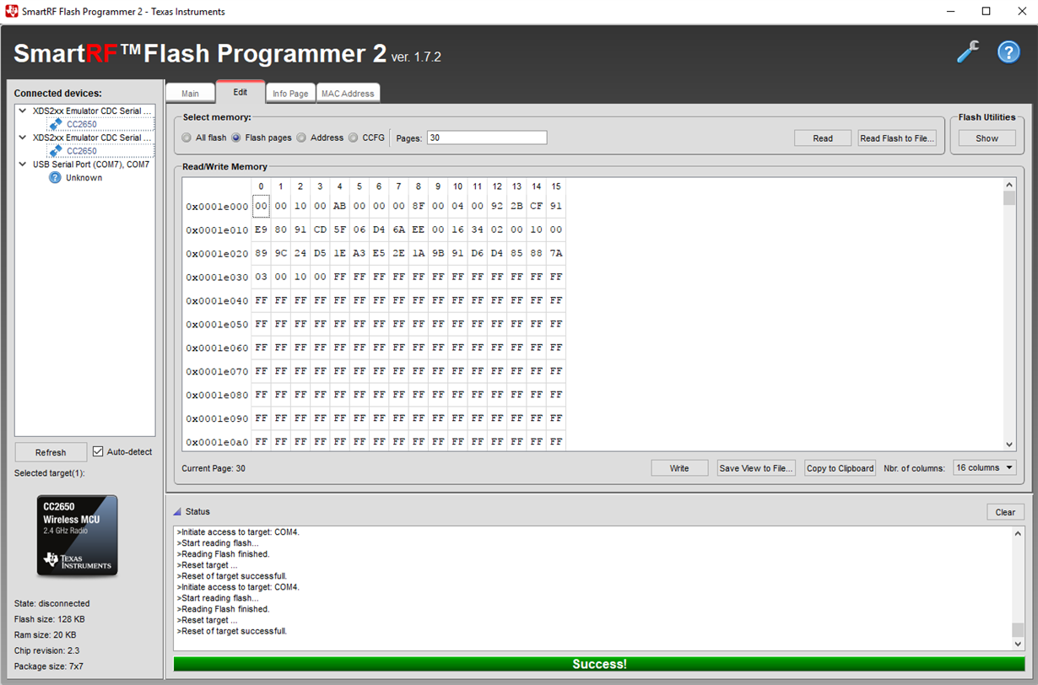Image resolution: width=1038 pixels, height=685 pixels.
Task: Collapse the Status panel triangle
Action: point(177,512)
